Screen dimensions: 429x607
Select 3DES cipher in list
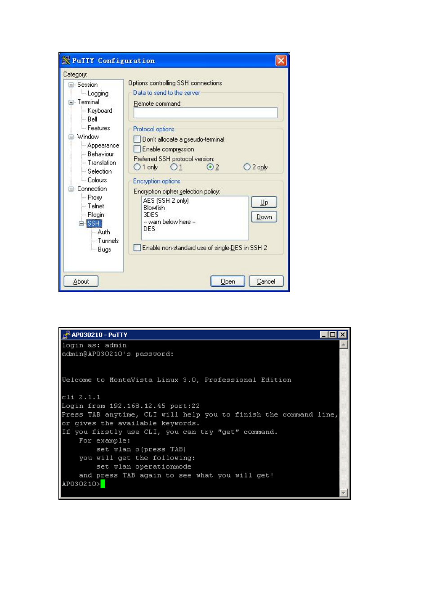click(151, 215)
